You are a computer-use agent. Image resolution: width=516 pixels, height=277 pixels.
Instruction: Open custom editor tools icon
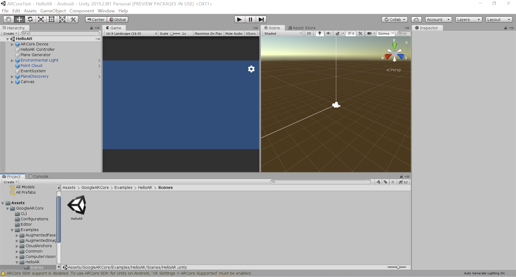point(73,19)
